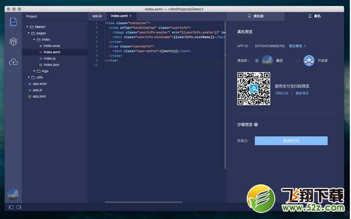
Task: Open app.json in file tree
Action: (x=39, y=97)
